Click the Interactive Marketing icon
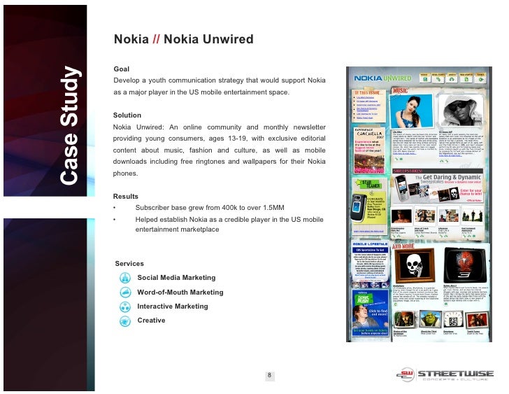The width and height of the screenshot is (509, 394). [125, 307]
